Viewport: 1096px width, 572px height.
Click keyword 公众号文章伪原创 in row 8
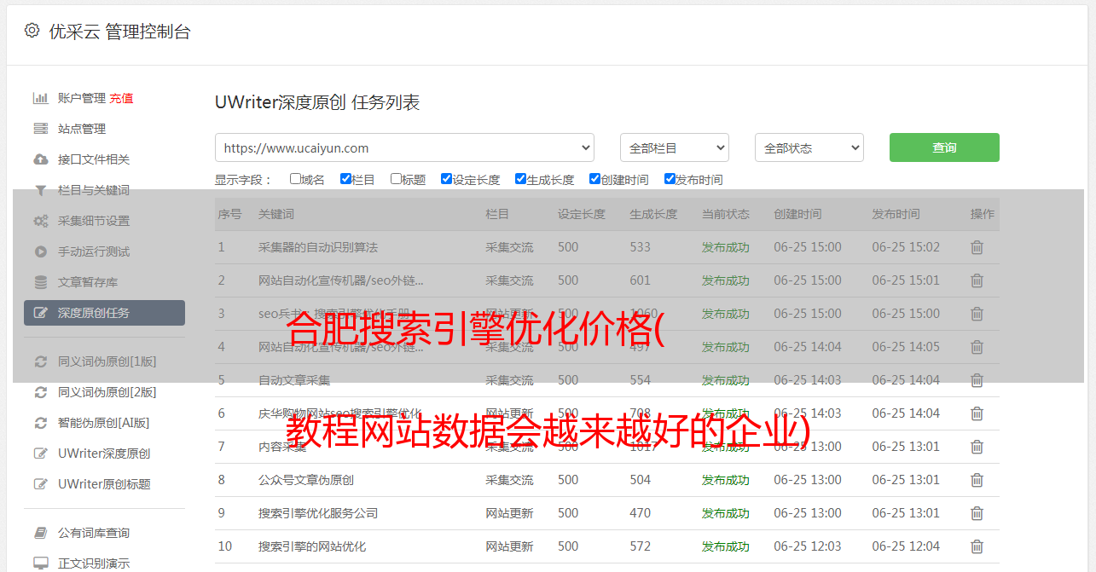point(306,480)
